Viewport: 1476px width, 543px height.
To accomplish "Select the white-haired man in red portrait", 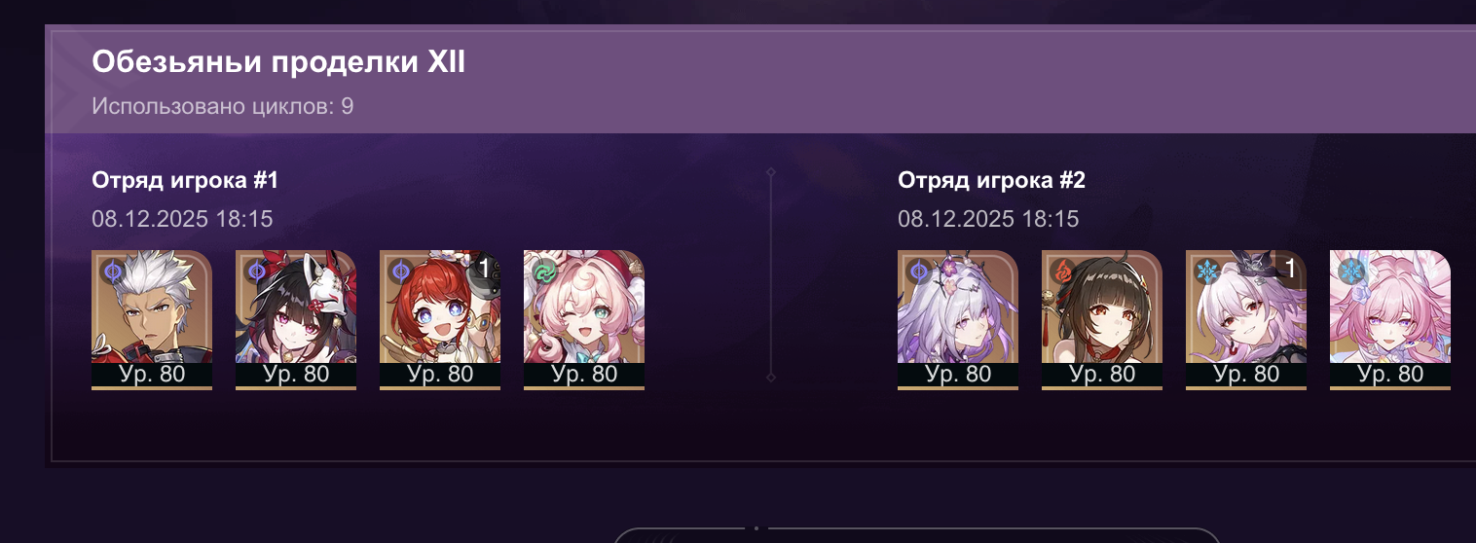I will click(152, 319).
